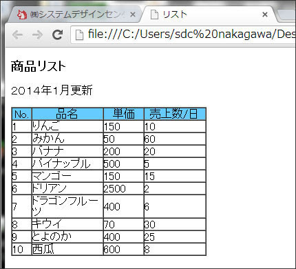This screenshot has height=269, width=296.
Task: Click the 品名 column header
Action: (67, 114)
